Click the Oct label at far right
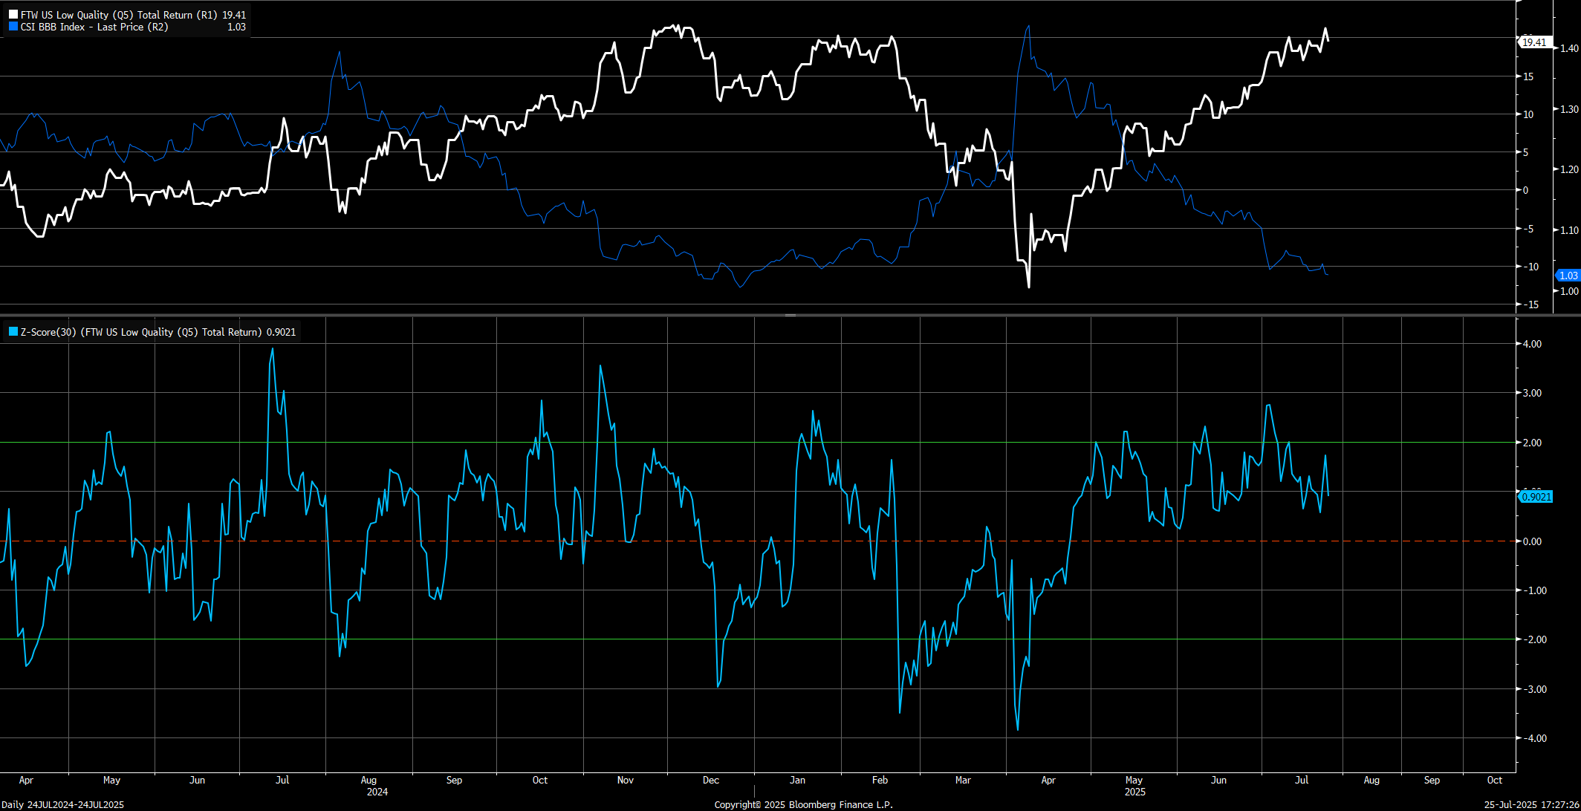 click(x=1494, y=780)
